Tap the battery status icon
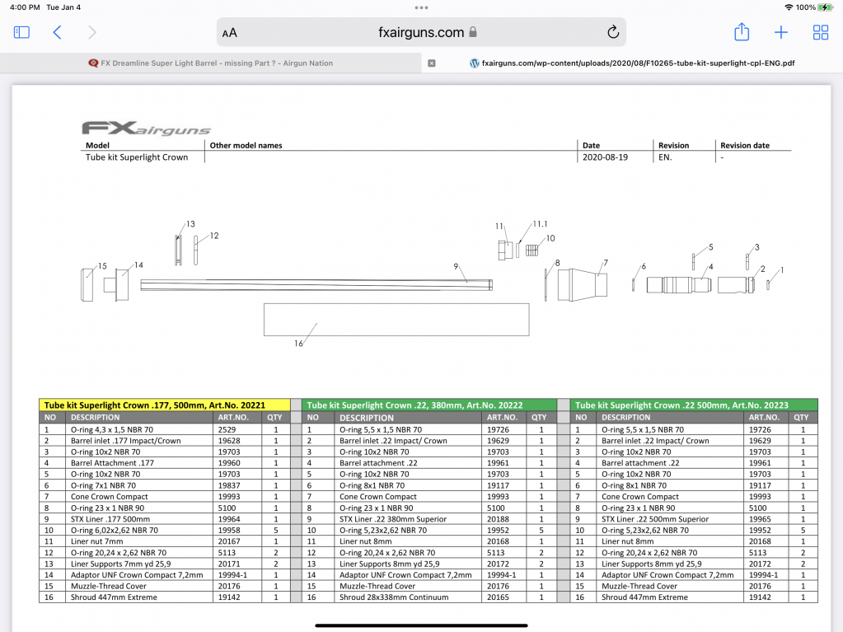Image resolution: width=843 pixels, height=632 pixels. click(825, 7)
